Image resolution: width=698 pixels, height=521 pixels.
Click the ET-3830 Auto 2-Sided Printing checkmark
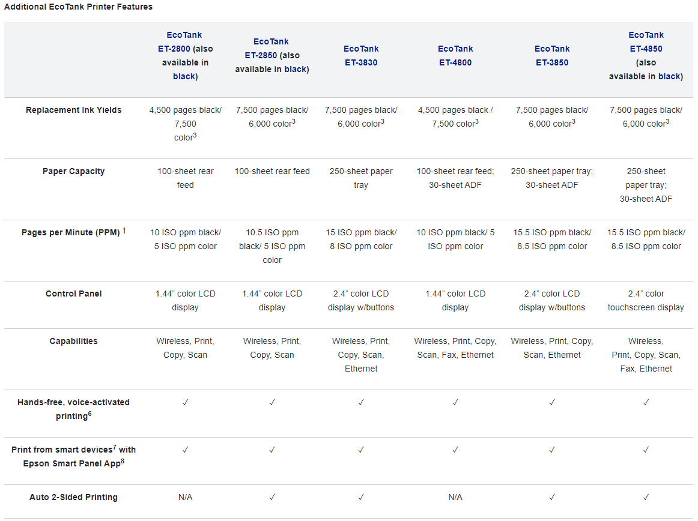click(x=361, y=497)
